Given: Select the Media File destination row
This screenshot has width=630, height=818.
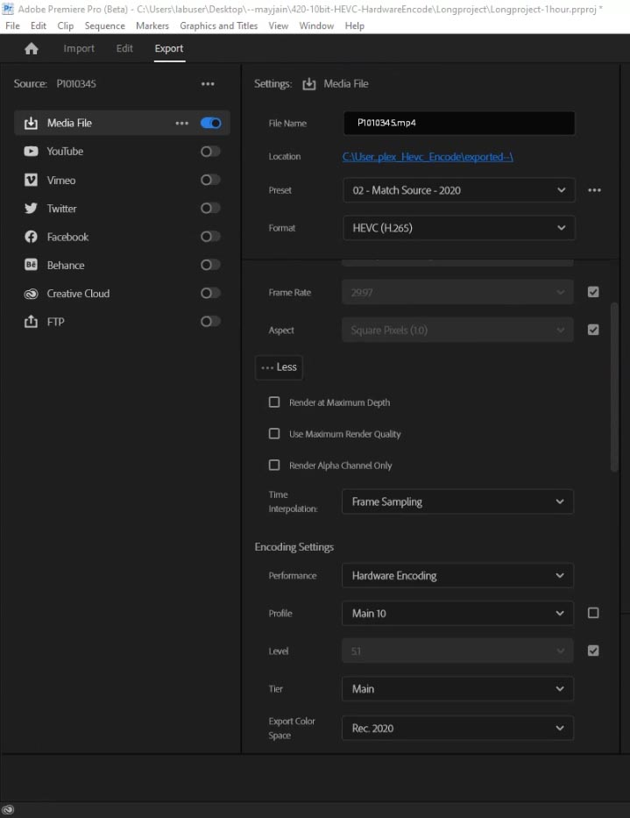Looking at the screenshot, I should [122, 123].
